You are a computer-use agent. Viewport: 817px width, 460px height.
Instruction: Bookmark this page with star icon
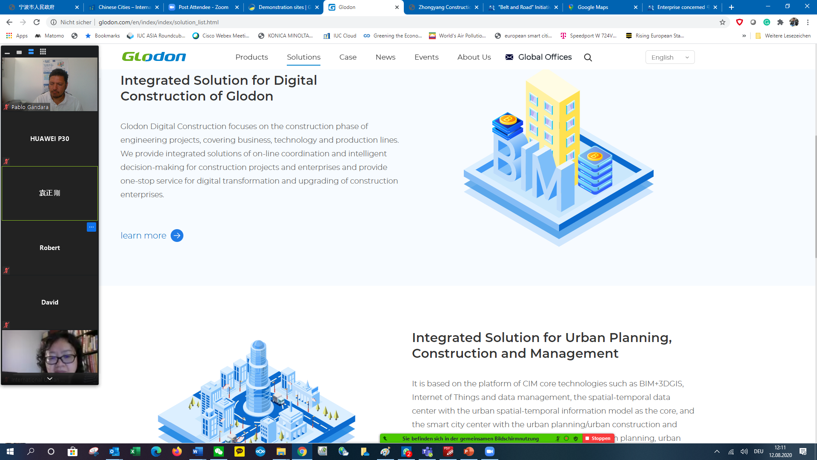pyautogui.click(x=723, y=22)
